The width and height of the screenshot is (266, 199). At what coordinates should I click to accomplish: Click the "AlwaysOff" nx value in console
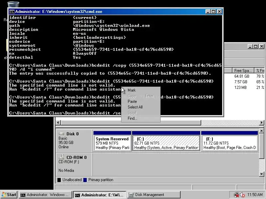point(85,53)
